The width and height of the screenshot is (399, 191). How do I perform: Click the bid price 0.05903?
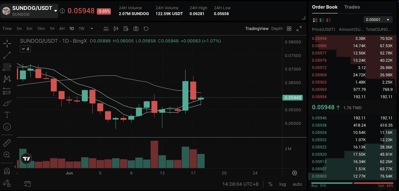[319, 176]
